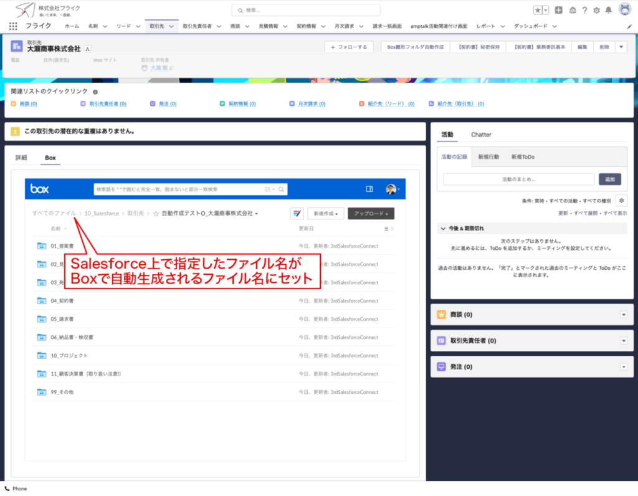
Task: Open 月次請求 (0) quick link
Action: coord(312,104)
